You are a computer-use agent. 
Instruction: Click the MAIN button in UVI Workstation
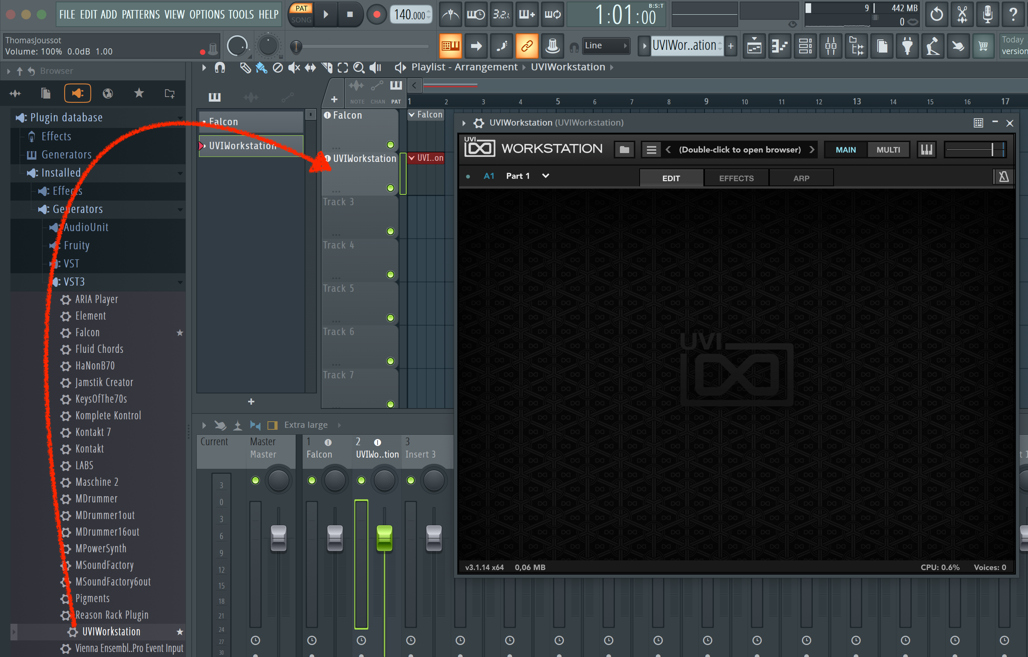click(845, 150)
